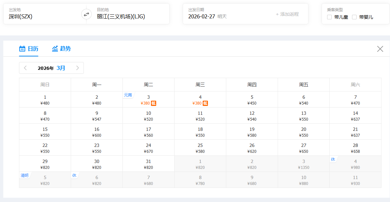The image size is (390, 202).
Task: Select March 24 priced at ¥670
Action: [148, 148]
